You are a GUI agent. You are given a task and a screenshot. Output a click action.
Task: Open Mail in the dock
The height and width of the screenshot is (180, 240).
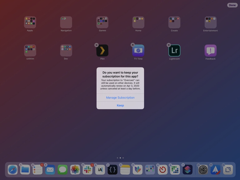pyautogui.click(x=50, y=170)
